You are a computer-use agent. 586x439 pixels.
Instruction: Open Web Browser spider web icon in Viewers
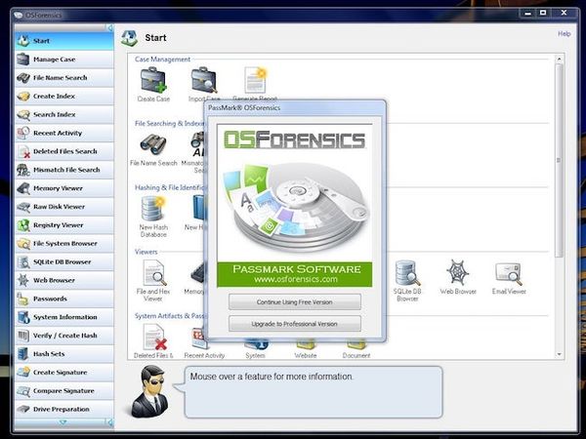click(457, 272)
